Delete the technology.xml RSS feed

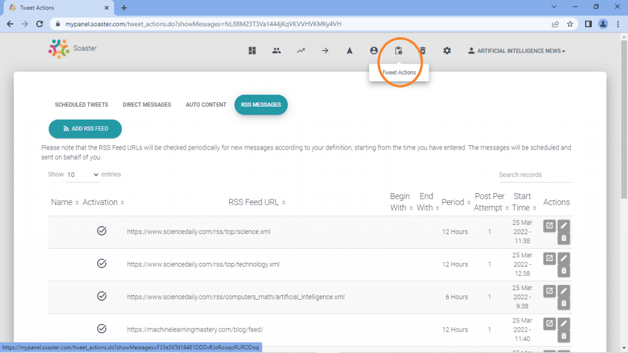tap(564, 271)
